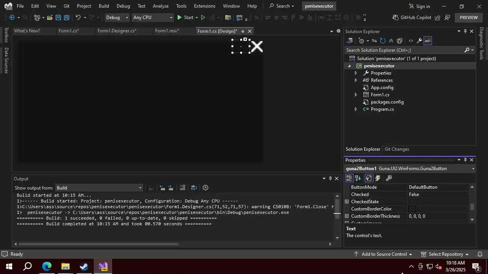Navigate backward with the toolbar back arrow
This screenshot has width=488, height=274.
12,18
